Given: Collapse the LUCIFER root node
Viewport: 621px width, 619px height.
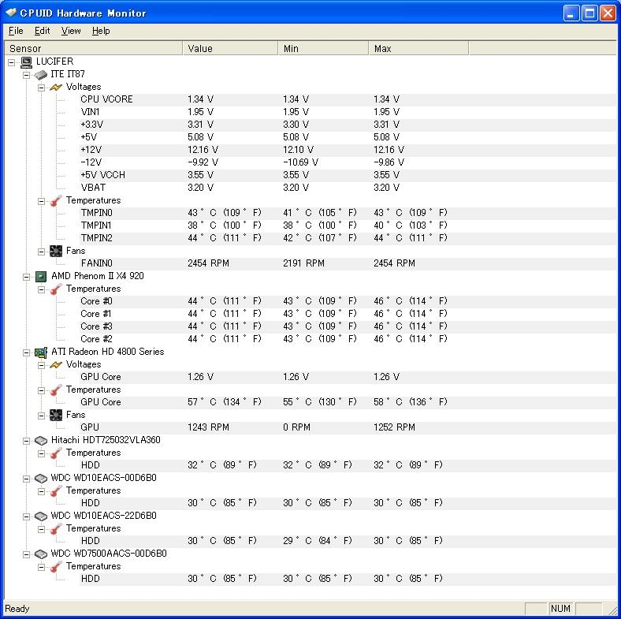Looking at the screenshot, I should tap(12, 62).
